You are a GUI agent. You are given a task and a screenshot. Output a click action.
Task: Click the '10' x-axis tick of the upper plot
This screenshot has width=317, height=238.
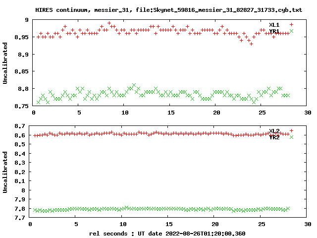point(125,113)
